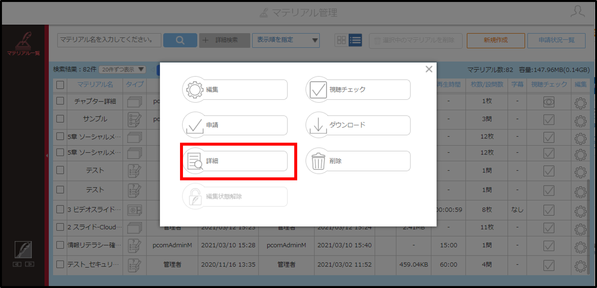Open 詳細 from the popup menu

(235, 161)
